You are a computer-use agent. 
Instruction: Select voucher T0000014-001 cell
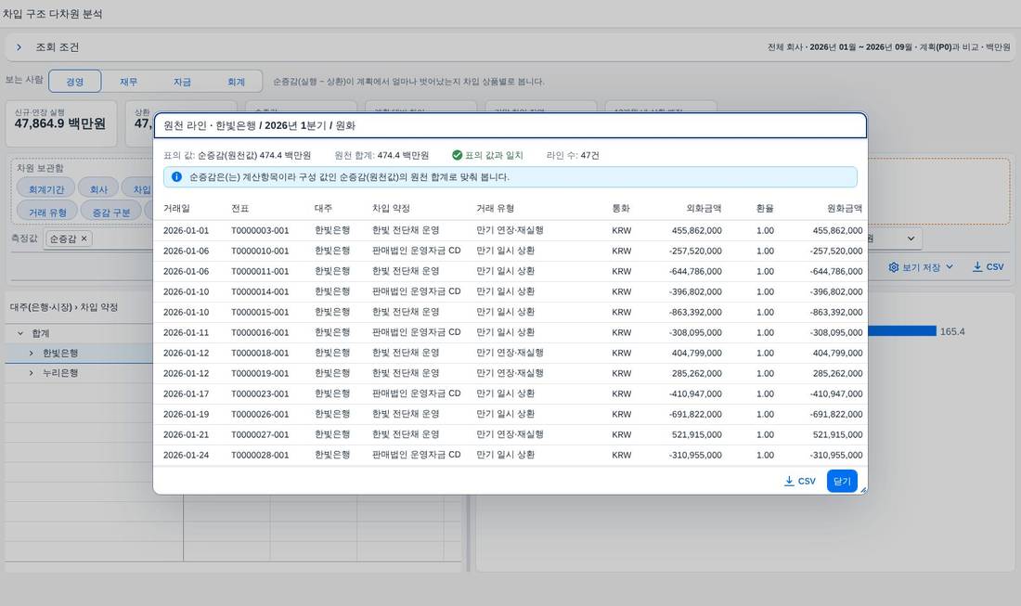coord(260,291)
